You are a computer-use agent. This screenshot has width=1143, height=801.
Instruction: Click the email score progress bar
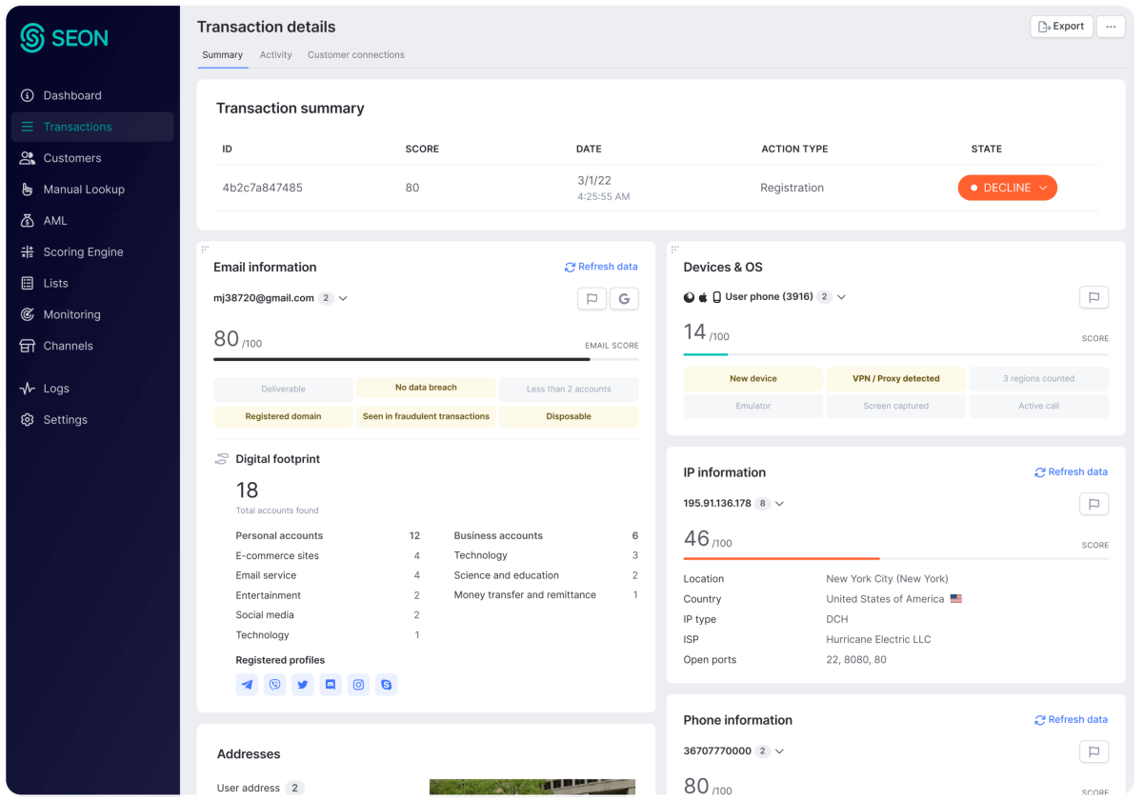(426, 359)
